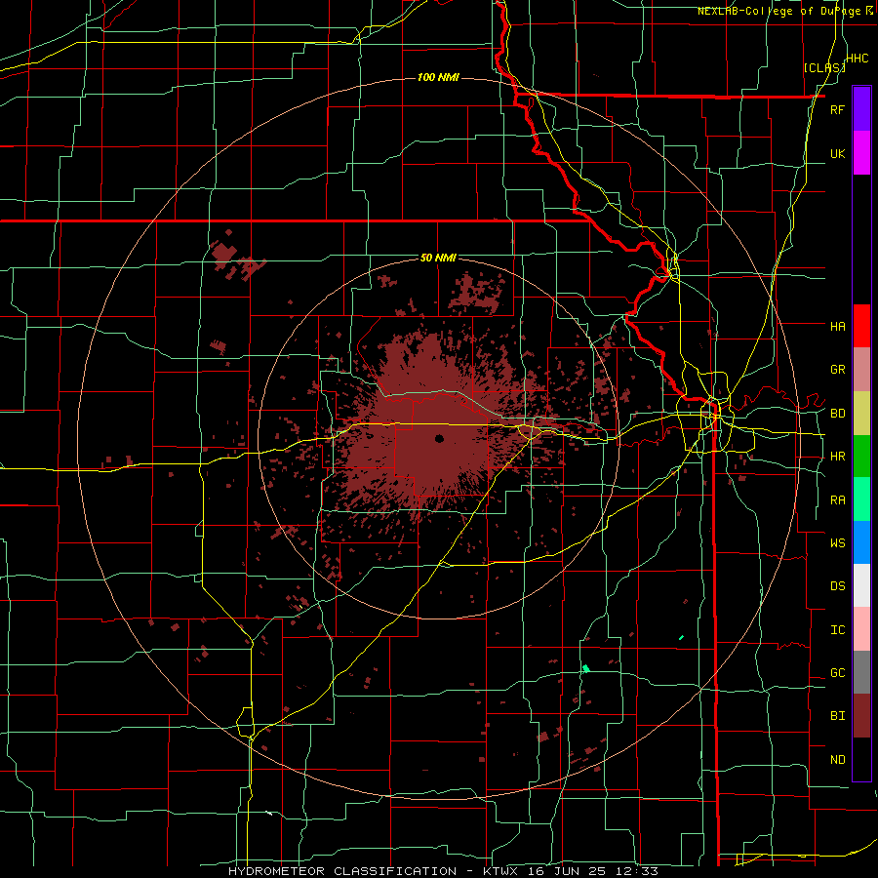
Task: Click the HYDROMETEOR CLASSIFICATION KTWX title caption
Action: (x=443, y=871)
